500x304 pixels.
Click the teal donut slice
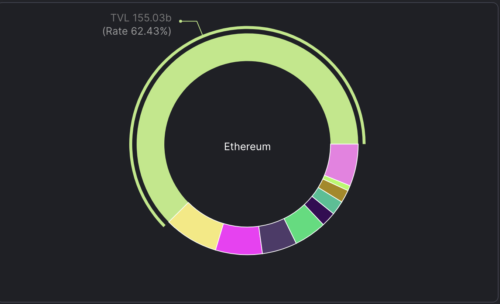pos(327,200)
